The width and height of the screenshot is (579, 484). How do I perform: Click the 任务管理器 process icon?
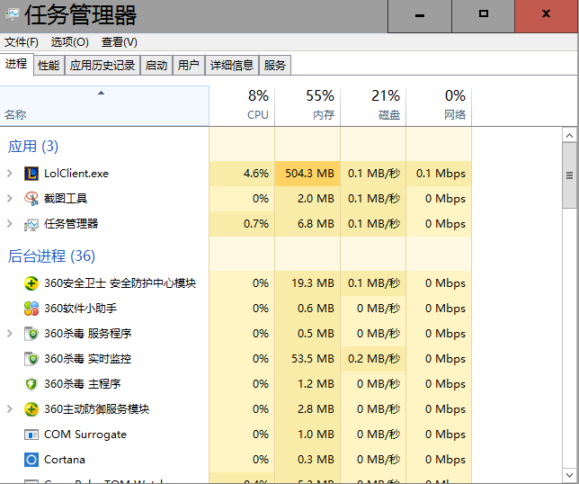[x=31, y=224]
